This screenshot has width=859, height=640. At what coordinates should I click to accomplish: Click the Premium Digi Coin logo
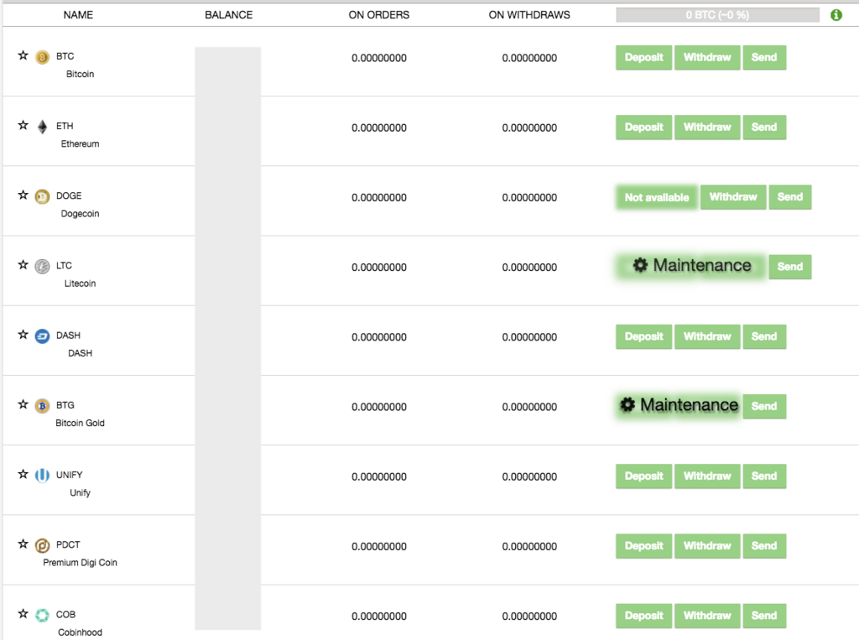coord(42,546)
